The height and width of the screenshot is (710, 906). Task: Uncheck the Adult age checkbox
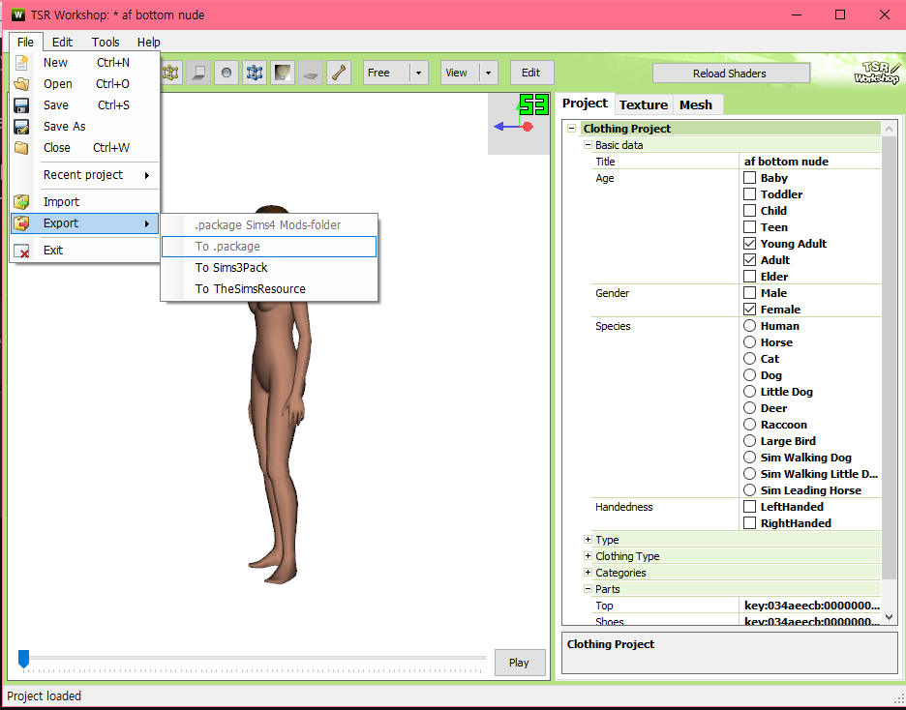coord(749,260)
